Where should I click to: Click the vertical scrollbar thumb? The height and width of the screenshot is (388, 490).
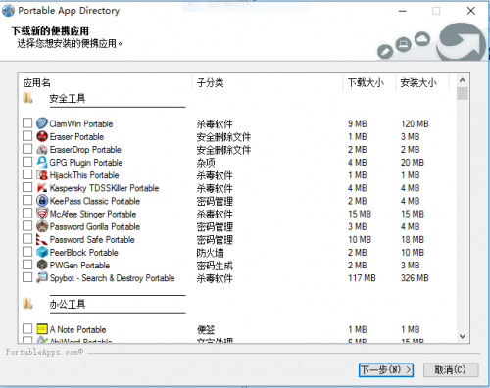(463, 93)
